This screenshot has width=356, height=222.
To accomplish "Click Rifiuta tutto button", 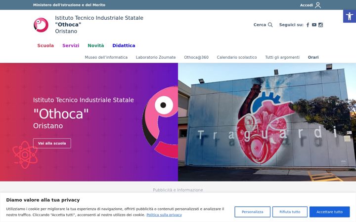I will 290,212.
